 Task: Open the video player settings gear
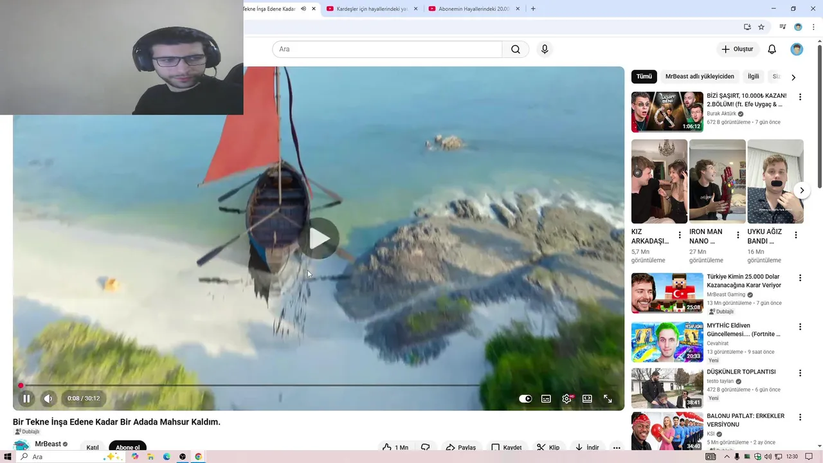(x=566, y=399)
